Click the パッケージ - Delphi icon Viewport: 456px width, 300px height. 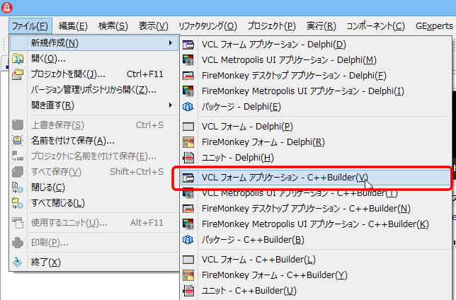point(188,107)
